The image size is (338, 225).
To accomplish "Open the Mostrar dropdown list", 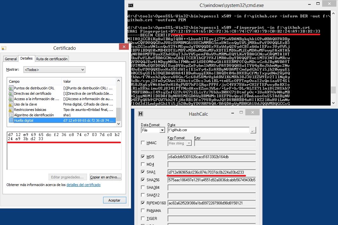I will (54, 69).
